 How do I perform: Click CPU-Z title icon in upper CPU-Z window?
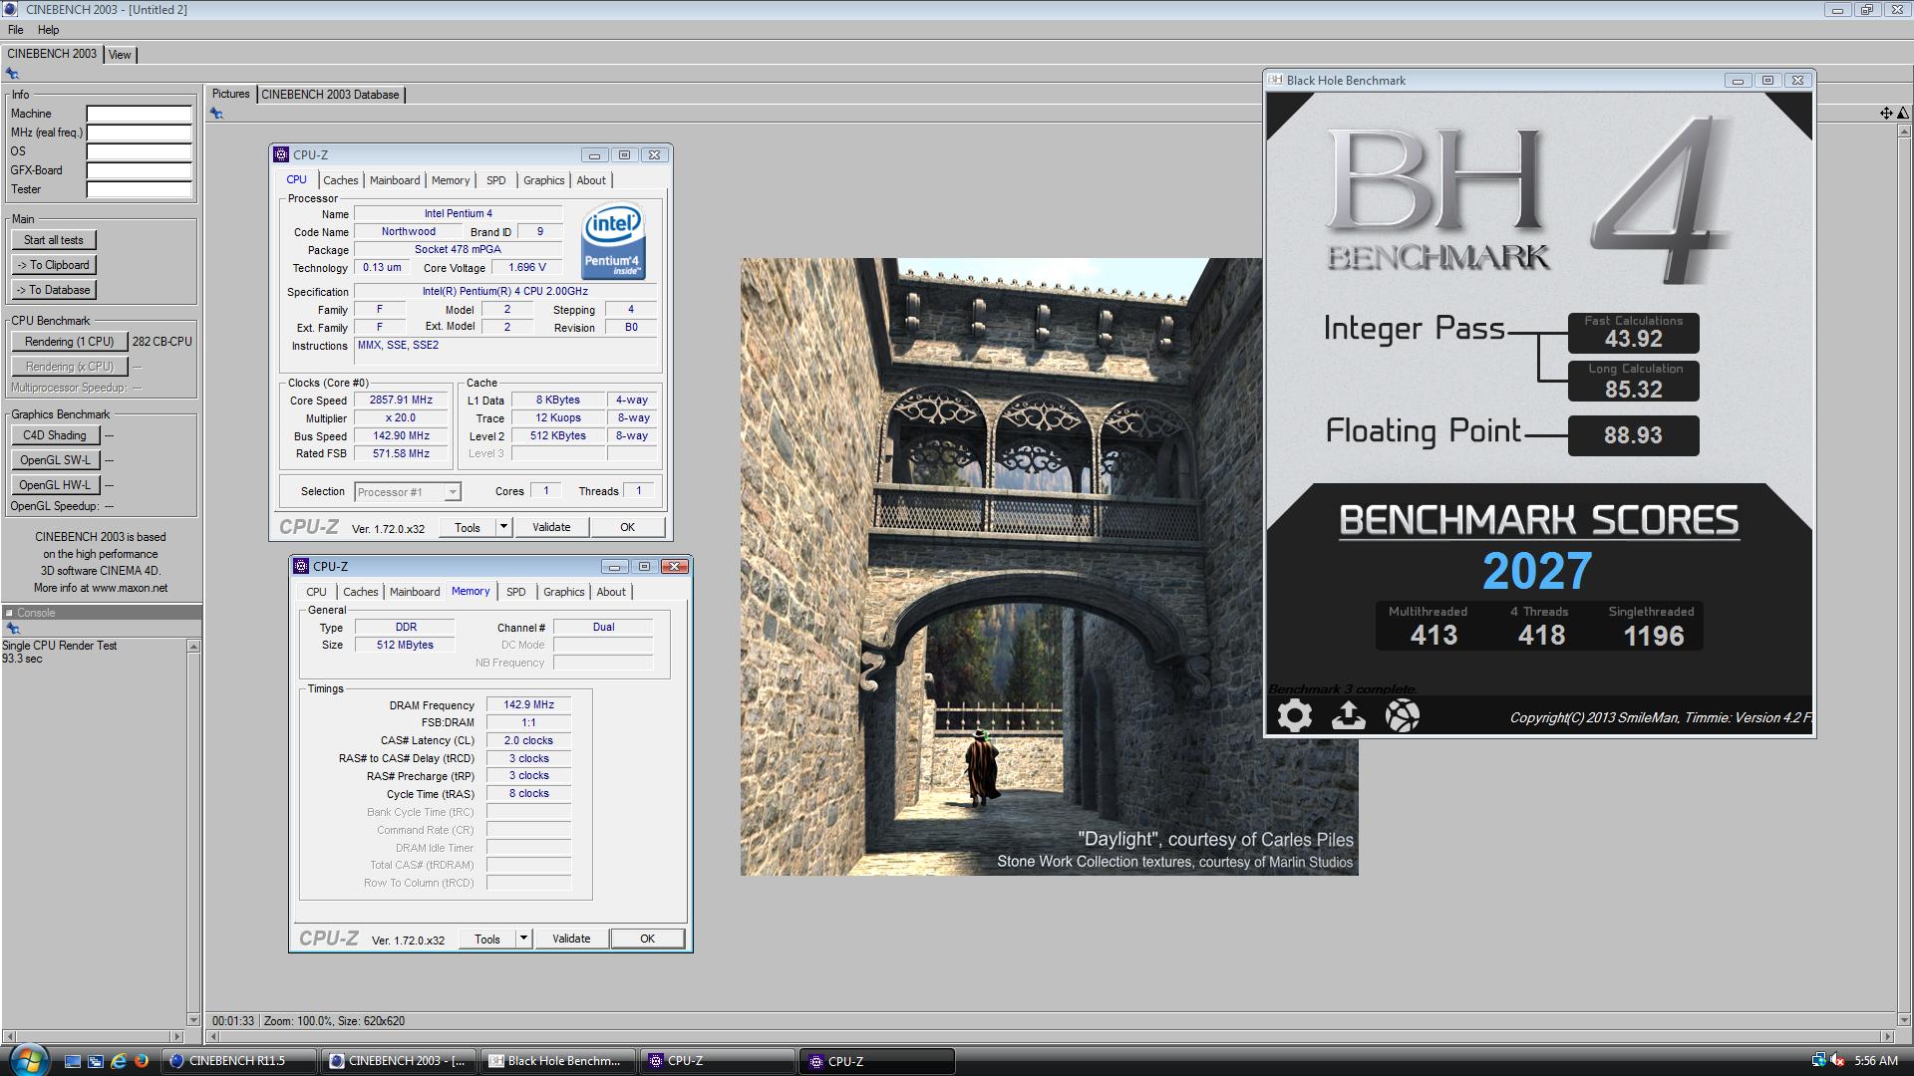click(x=282, y=154)
